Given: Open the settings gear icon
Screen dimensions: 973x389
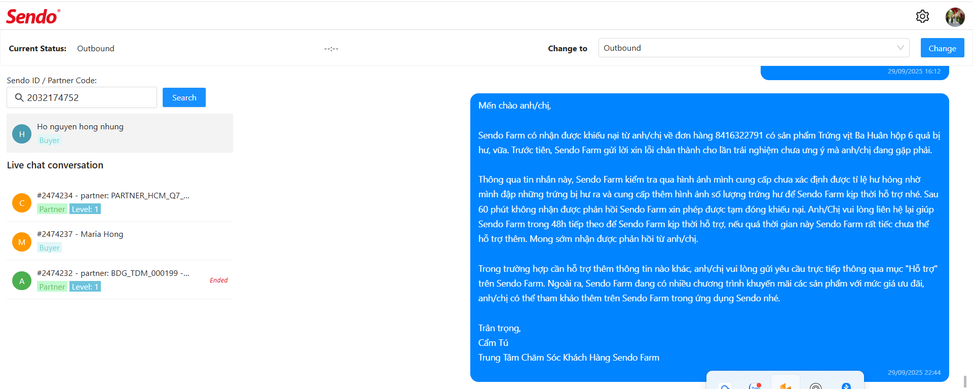Looking at the screenshot, I should [922, 16].
